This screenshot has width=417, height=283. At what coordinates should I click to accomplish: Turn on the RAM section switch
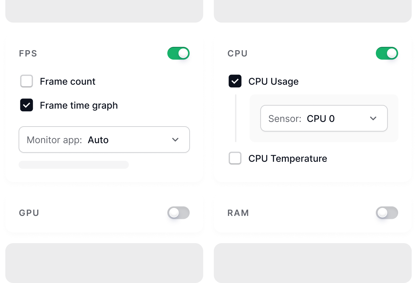[x=387, y=213]
